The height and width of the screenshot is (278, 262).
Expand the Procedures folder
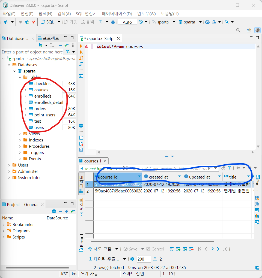point(20,146)
